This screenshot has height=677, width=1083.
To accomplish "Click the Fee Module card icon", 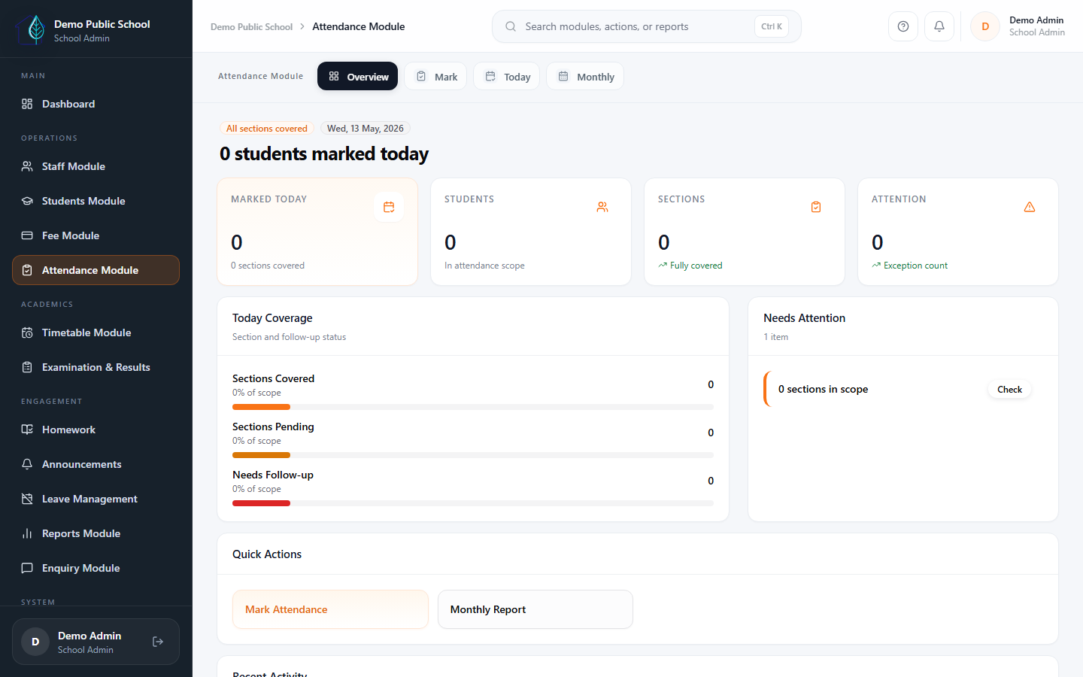I will point(27,235).
